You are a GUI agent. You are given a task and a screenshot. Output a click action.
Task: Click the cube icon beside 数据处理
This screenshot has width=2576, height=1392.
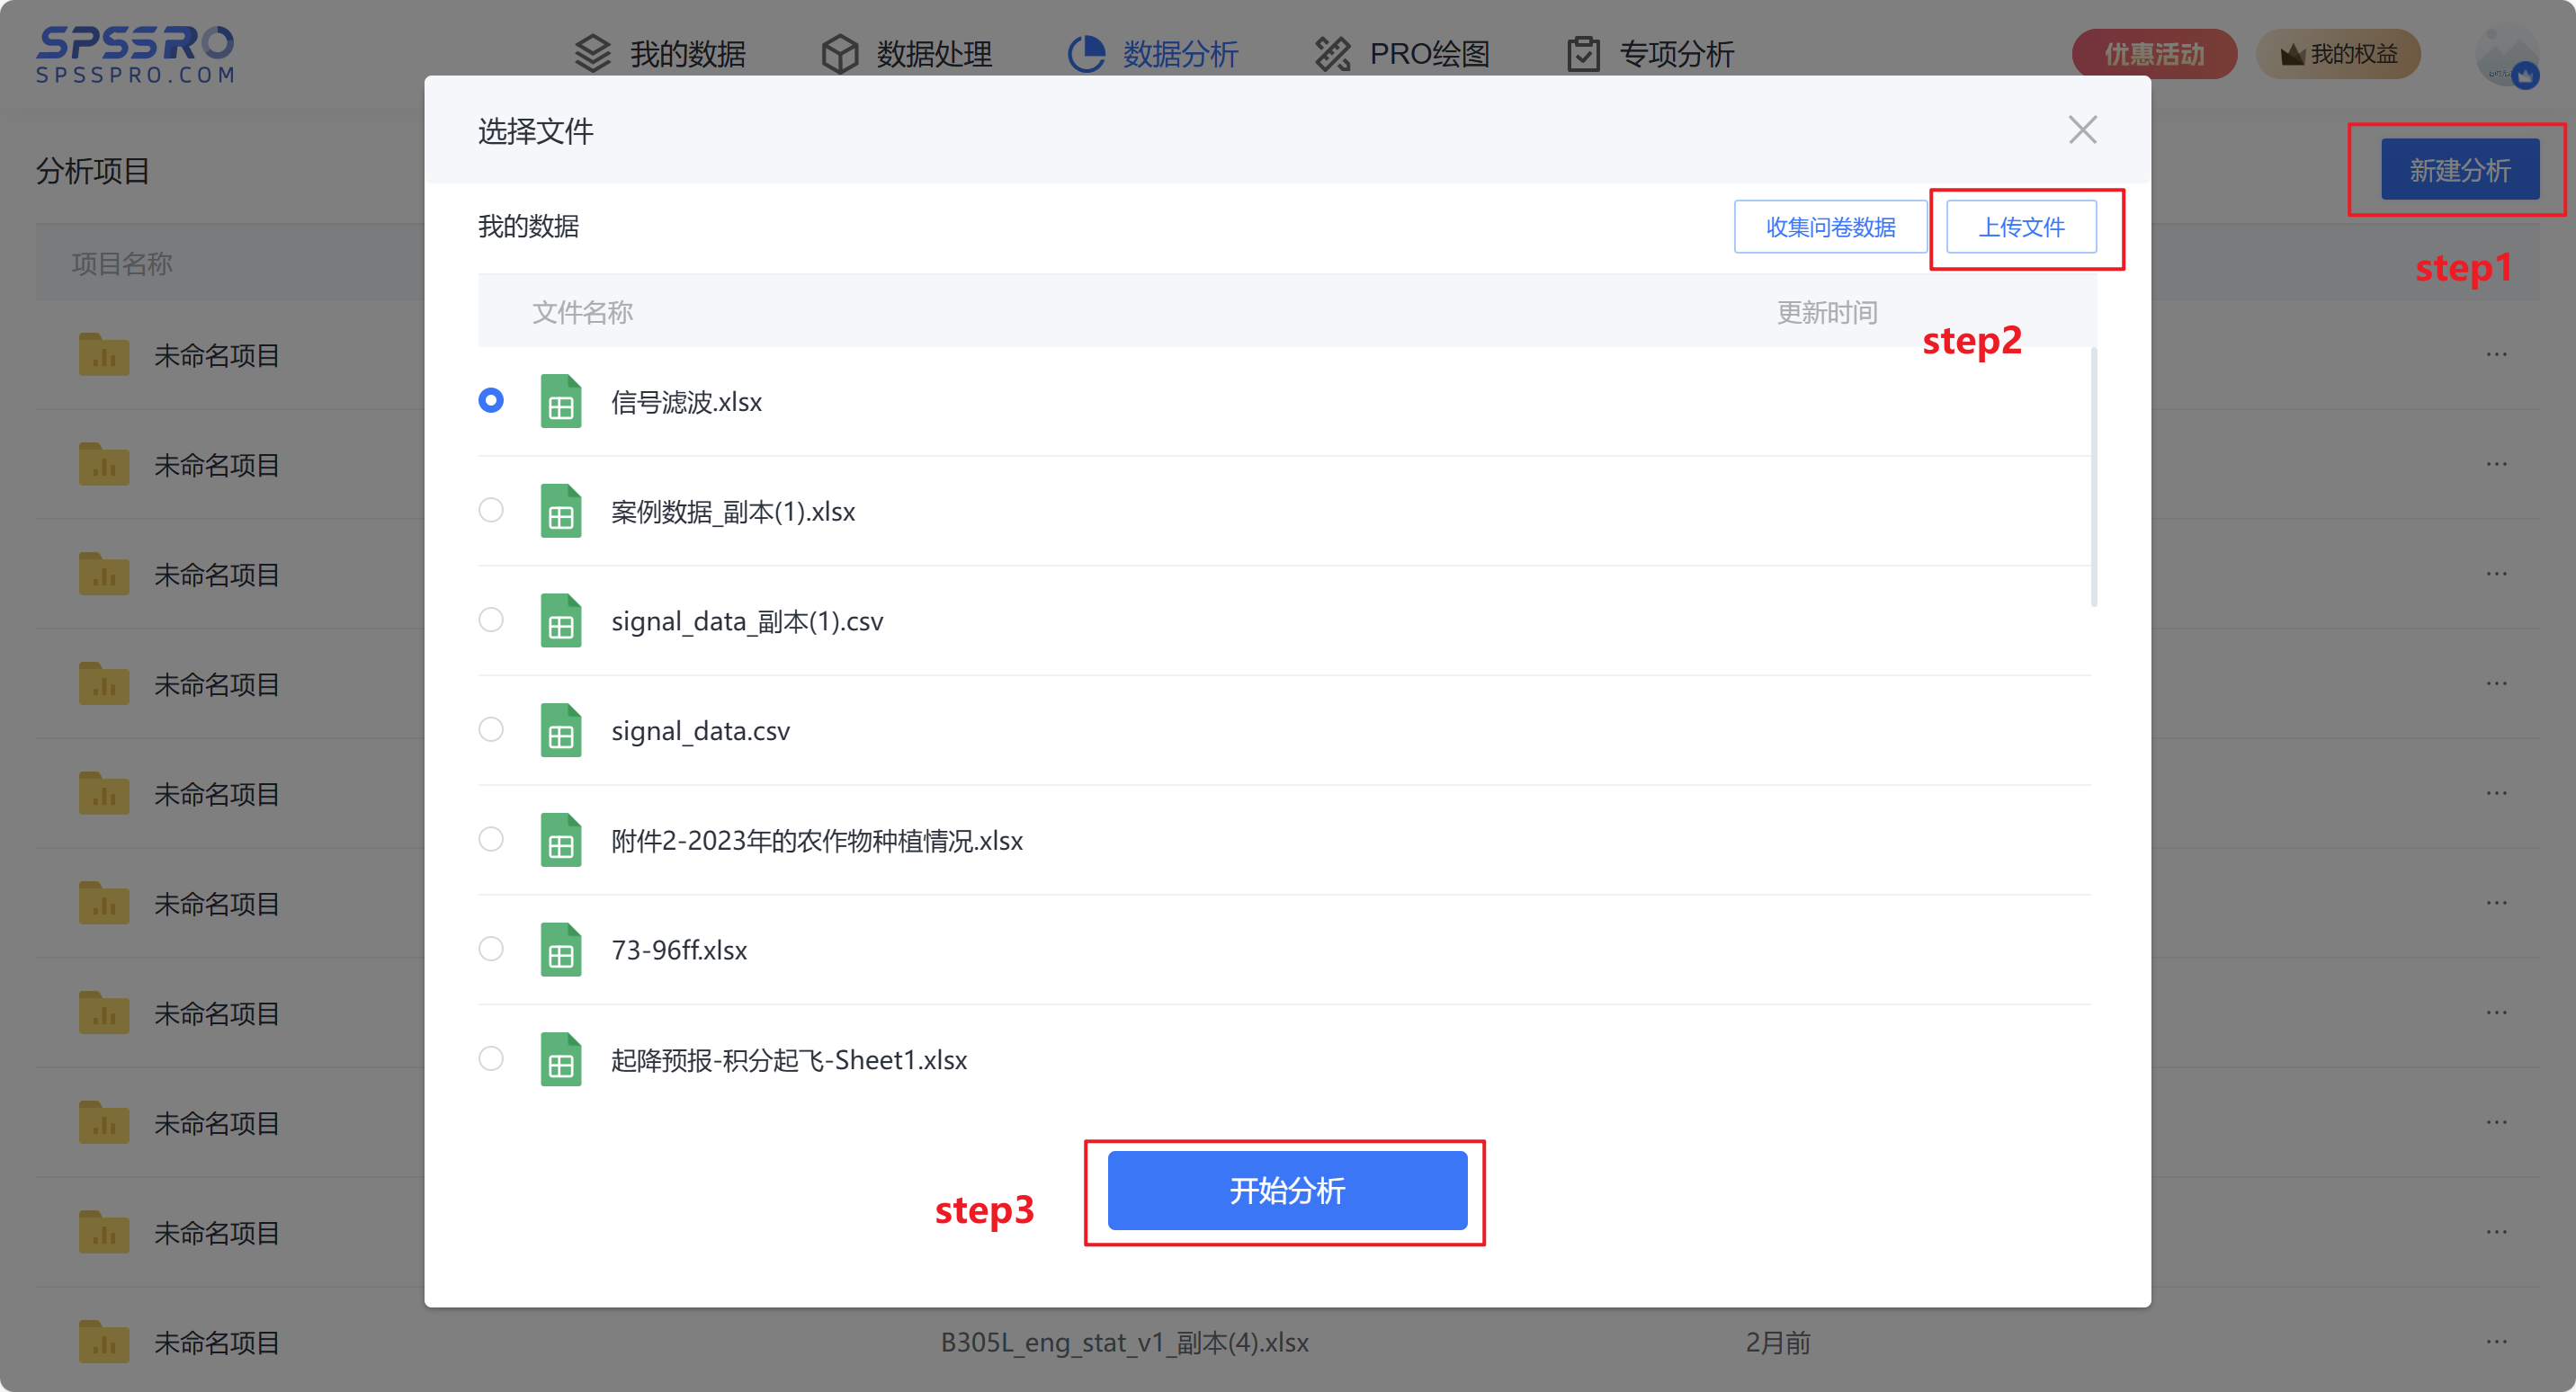840,54
